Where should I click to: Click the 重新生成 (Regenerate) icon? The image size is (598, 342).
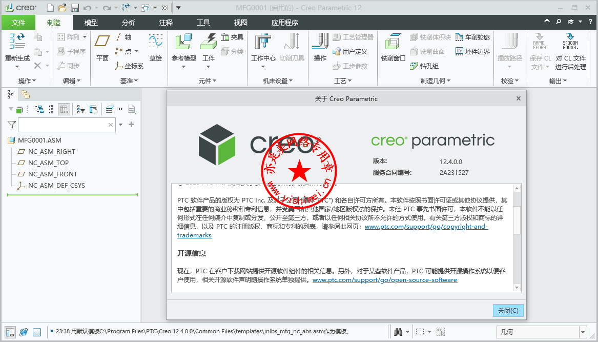tap(17, 41)
